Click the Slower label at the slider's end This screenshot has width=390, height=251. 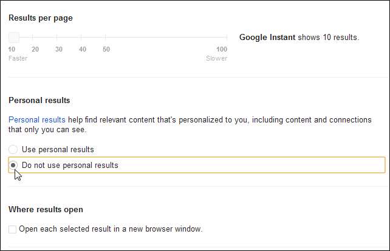[216, 59]
